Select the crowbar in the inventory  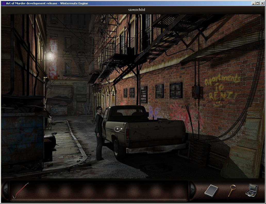[21, 190]
